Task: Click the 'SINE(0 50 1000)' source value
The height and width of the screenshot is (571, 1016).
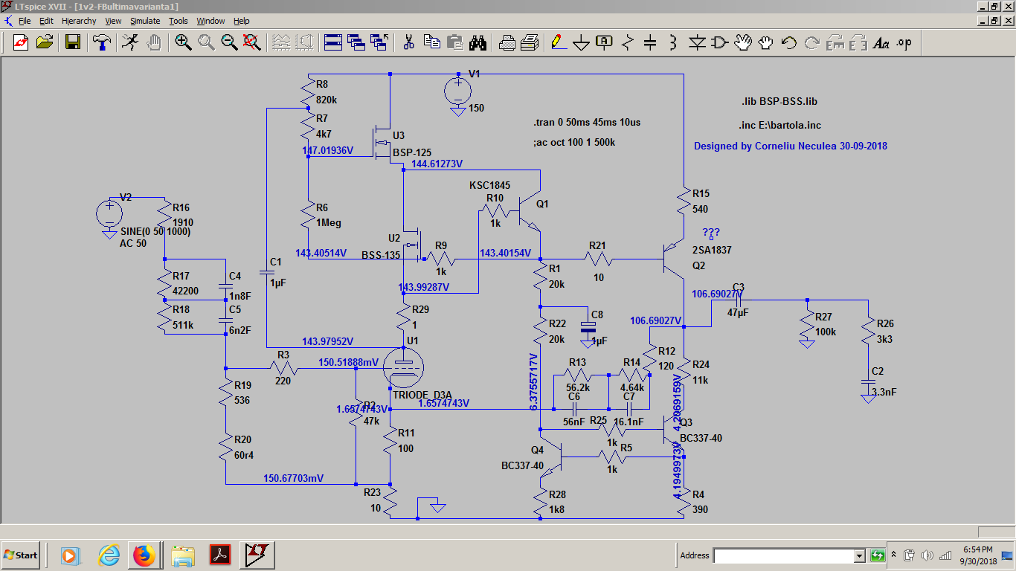Action: click(155, 232)
